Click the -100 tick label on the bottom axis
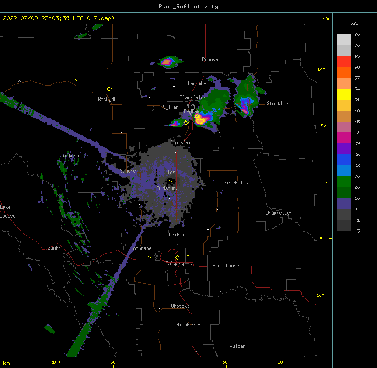Screen dimensions: 377x368 (55, 362)
